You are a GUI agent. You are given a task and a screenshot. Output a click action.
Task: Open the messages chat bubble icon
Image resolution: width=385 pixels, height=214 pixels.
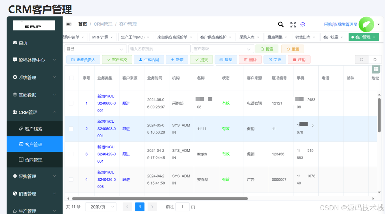pyautogui.click(x=303, y=25)
